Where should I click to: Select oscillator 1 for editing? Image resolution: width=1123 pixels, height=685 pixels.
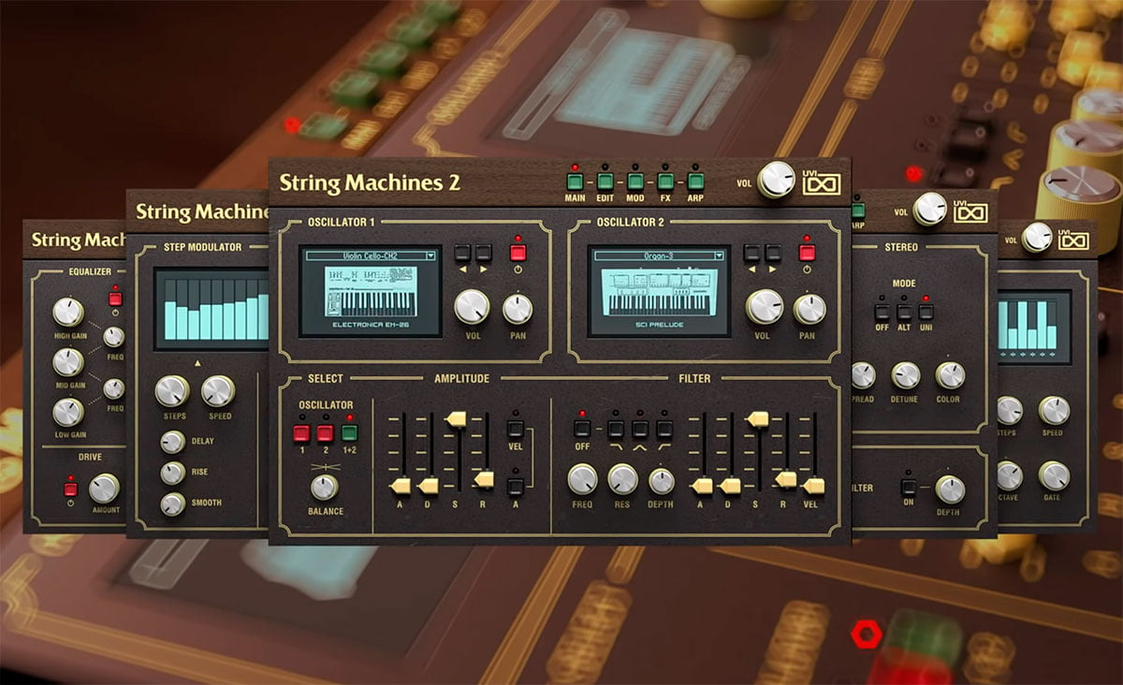click(x=302, y=432)
